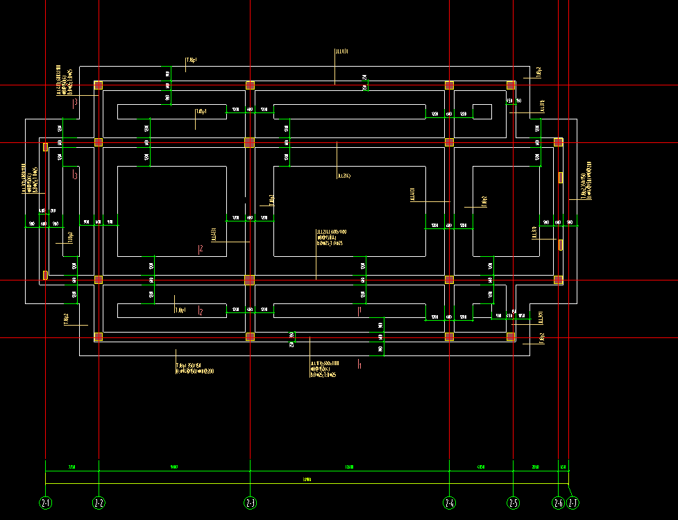The height and width of the screenshot is (520, 678).
Task: Select the large central white rectangle outline
Action: click(350, 211)
